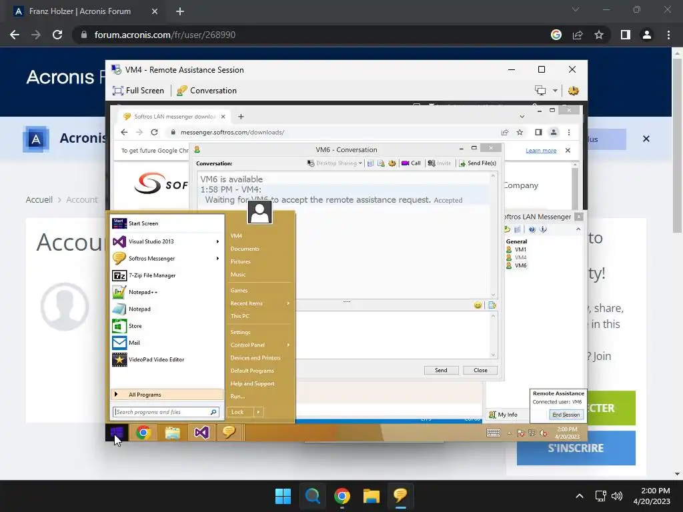Screen dimensions: 683x512
Task: Open File Explorer on remote taskbar
Action: pos(173,432)
